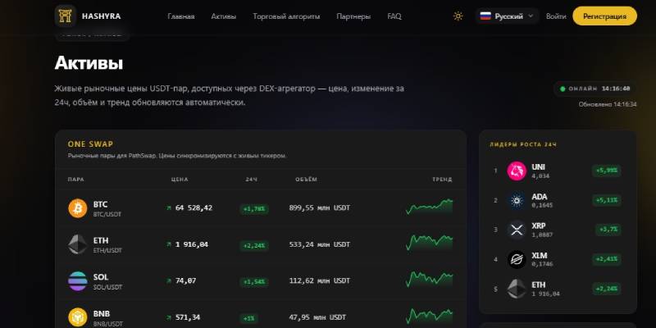Viewport: 656px width, 328px height.
Task: Click the Bitcoin coin icon in BTC row
Action: (78, 208)
